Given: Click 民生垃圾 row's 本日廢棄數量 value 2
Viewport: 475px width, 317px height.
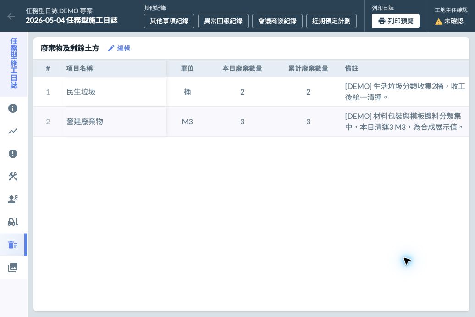Looking at the screenshot, I should [x=243, y=92].
